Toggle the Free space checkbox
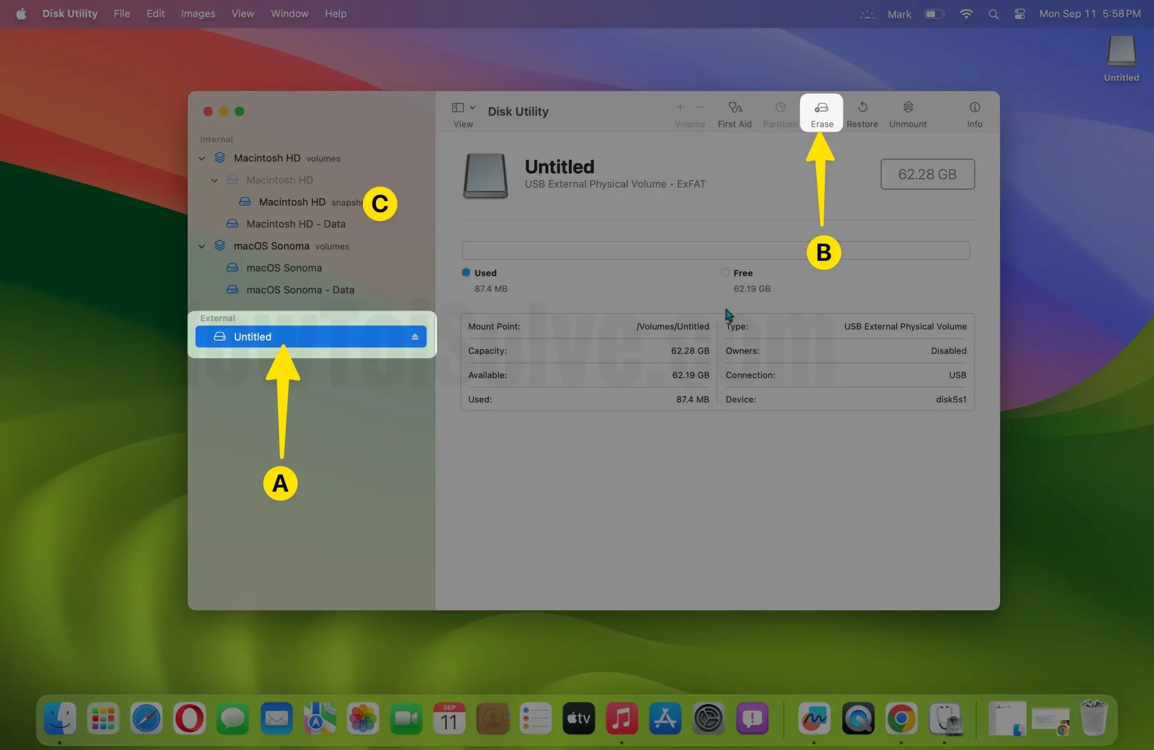Image resolution: width=1154 pixels, height=750 pixels. pyautogui.click(x=724, y=272)
